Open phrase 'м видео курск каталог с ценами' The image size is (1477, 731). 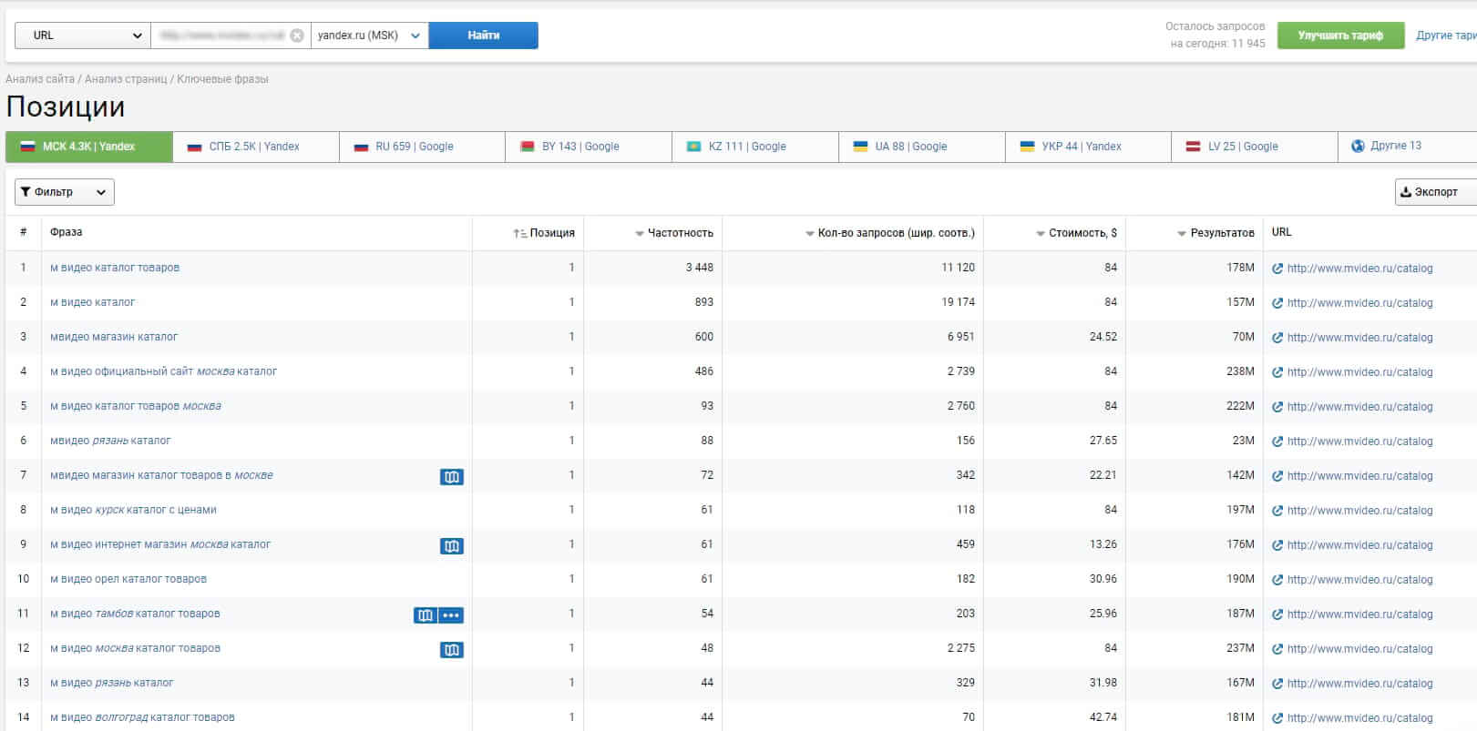pos(133,510)
